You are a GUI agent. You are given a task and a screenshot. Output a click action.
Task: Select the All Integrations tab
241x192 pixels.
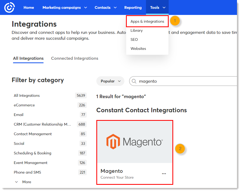pos(28,58)
